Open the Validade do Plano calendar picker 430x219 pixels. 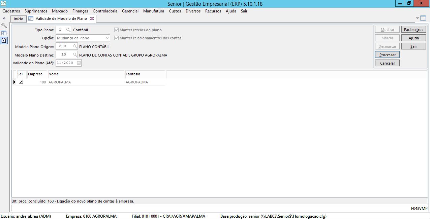pyautogui.click(x=79, y=63)
